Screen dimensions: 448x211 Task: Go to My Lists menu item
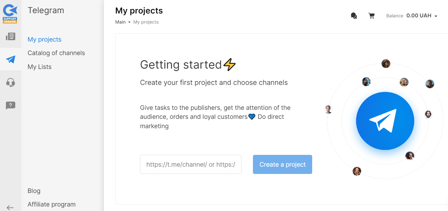pyautogui.click(x=39, y=67)
